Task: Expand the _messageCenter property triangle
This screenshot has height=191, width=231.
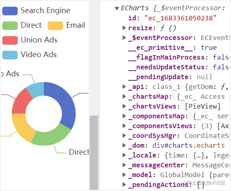Action: (124, 165)
